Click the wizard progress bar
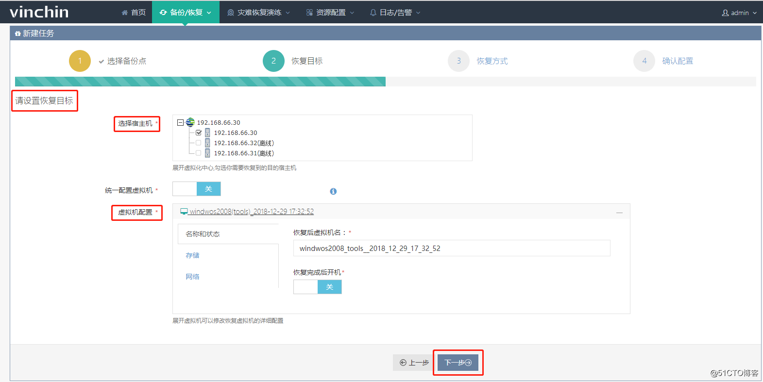This screenshot has width=763, height=382. coord(386,82)
